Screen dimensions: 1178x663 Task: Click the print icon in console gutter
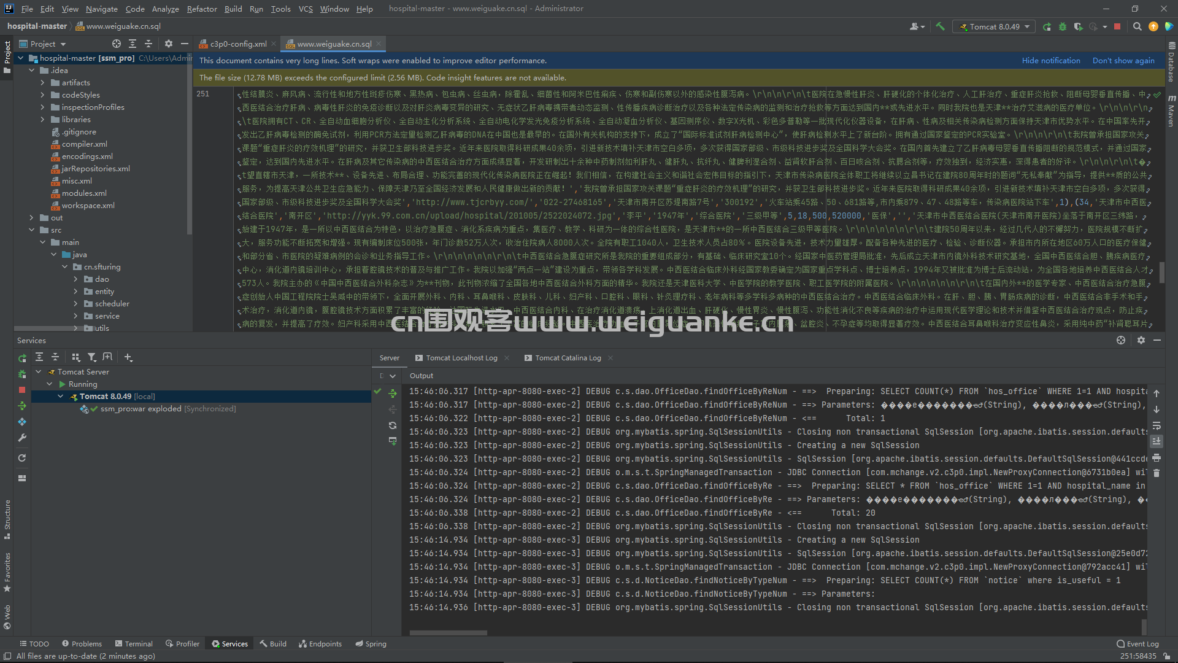click(1157, 457)
